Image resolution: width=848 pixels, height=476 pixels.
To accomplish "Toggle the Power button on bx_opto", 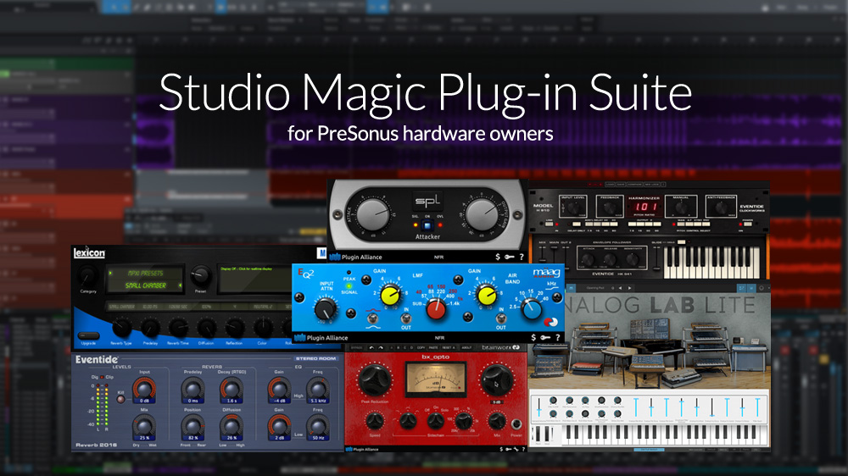I will tap(516, 424).
